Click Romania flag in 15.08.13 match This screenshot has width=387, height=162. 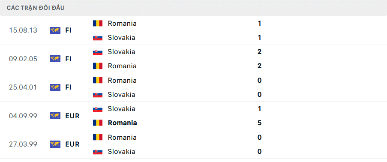point(98,24)
